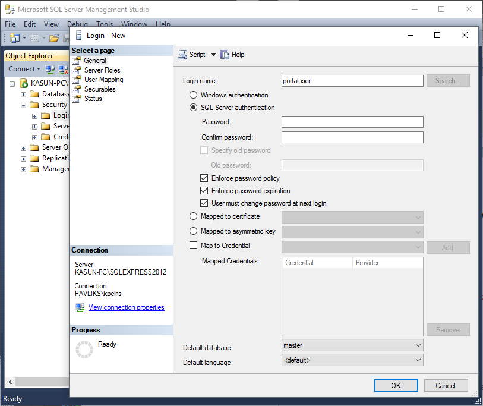Click the Provider column header

click(x=387, y=263)
